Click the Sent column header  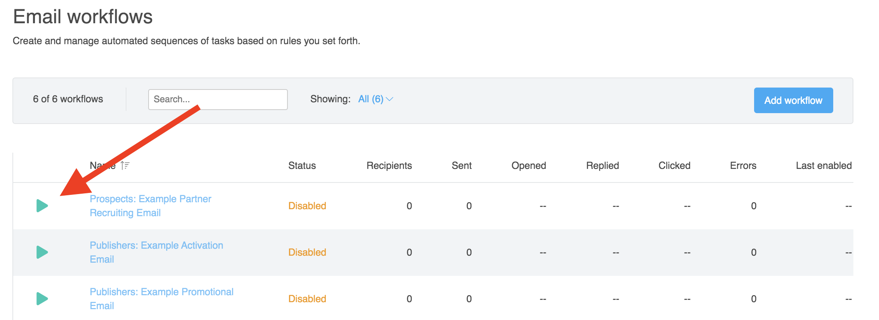coord(462,166)
